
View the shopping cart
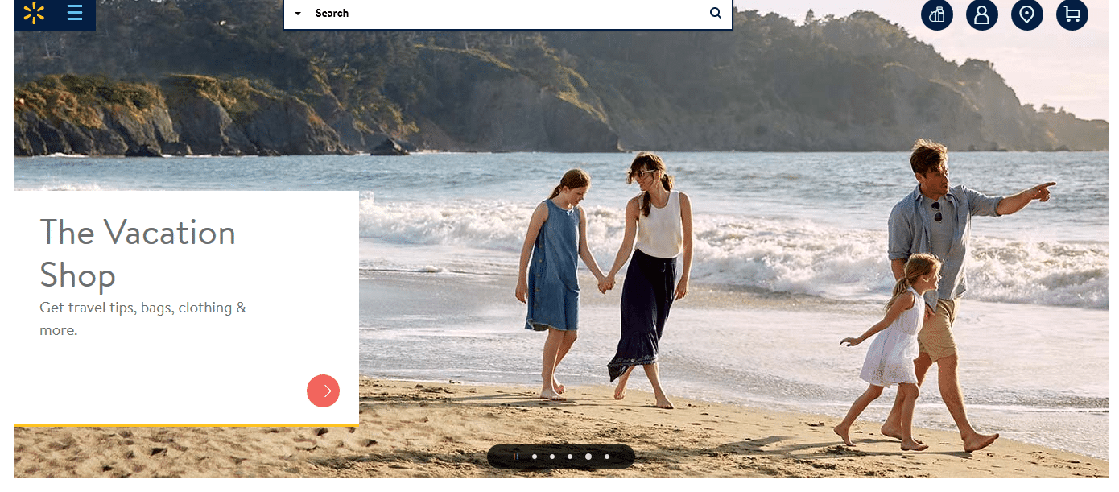click(1072, 14)
